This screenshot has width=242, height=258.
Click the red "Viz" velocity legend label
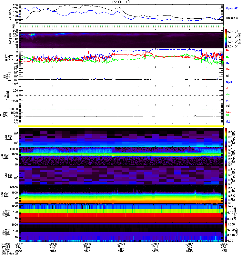[x=228, y=88]
